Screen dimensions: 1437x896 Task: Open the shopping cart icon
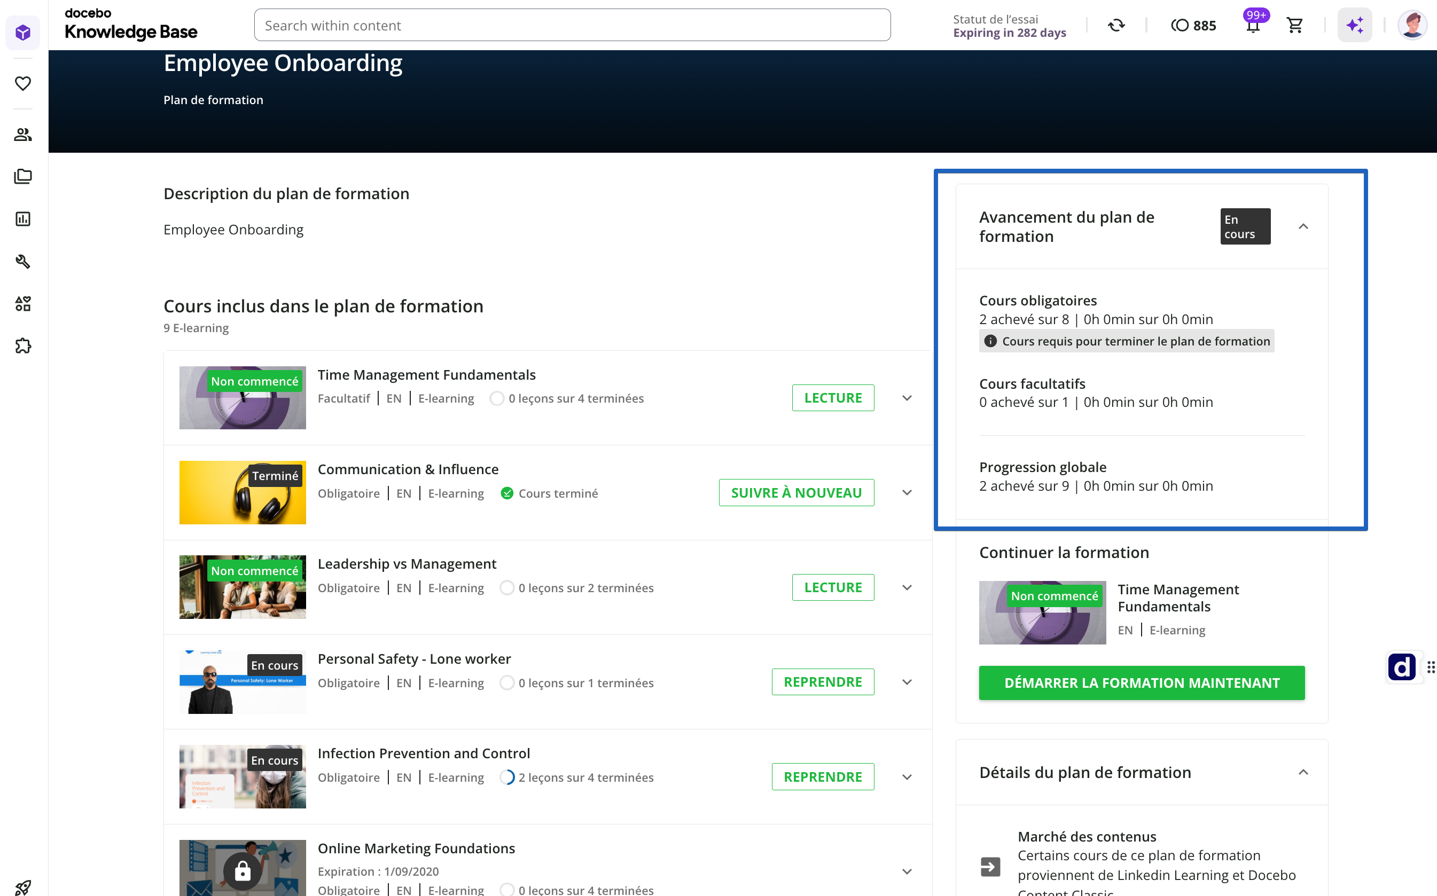[1295, 26]
